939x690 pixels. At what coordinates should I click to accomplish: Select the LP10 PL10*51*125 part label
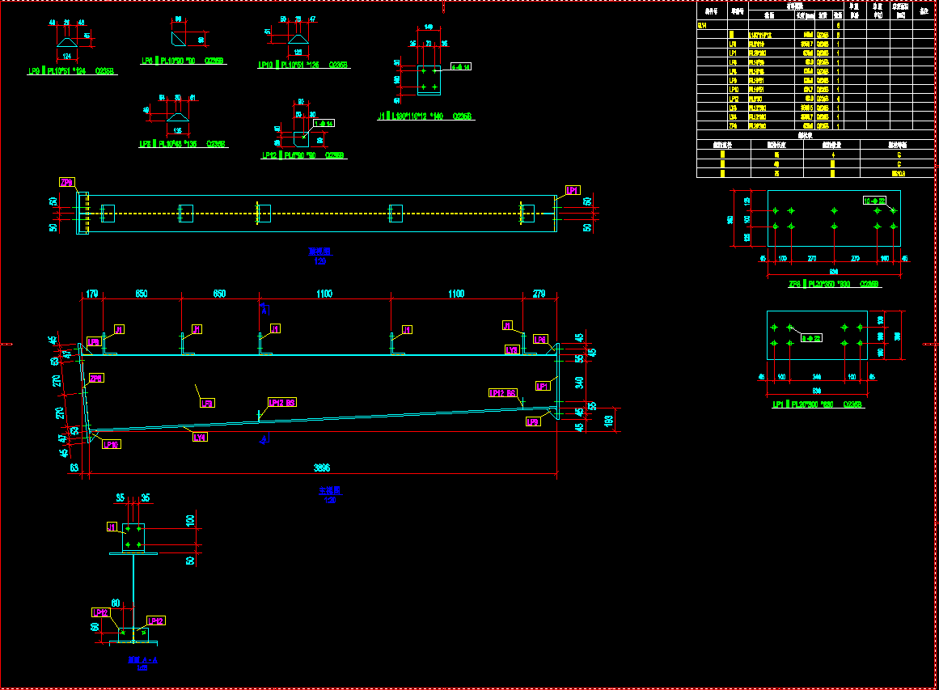pos(303,65)
